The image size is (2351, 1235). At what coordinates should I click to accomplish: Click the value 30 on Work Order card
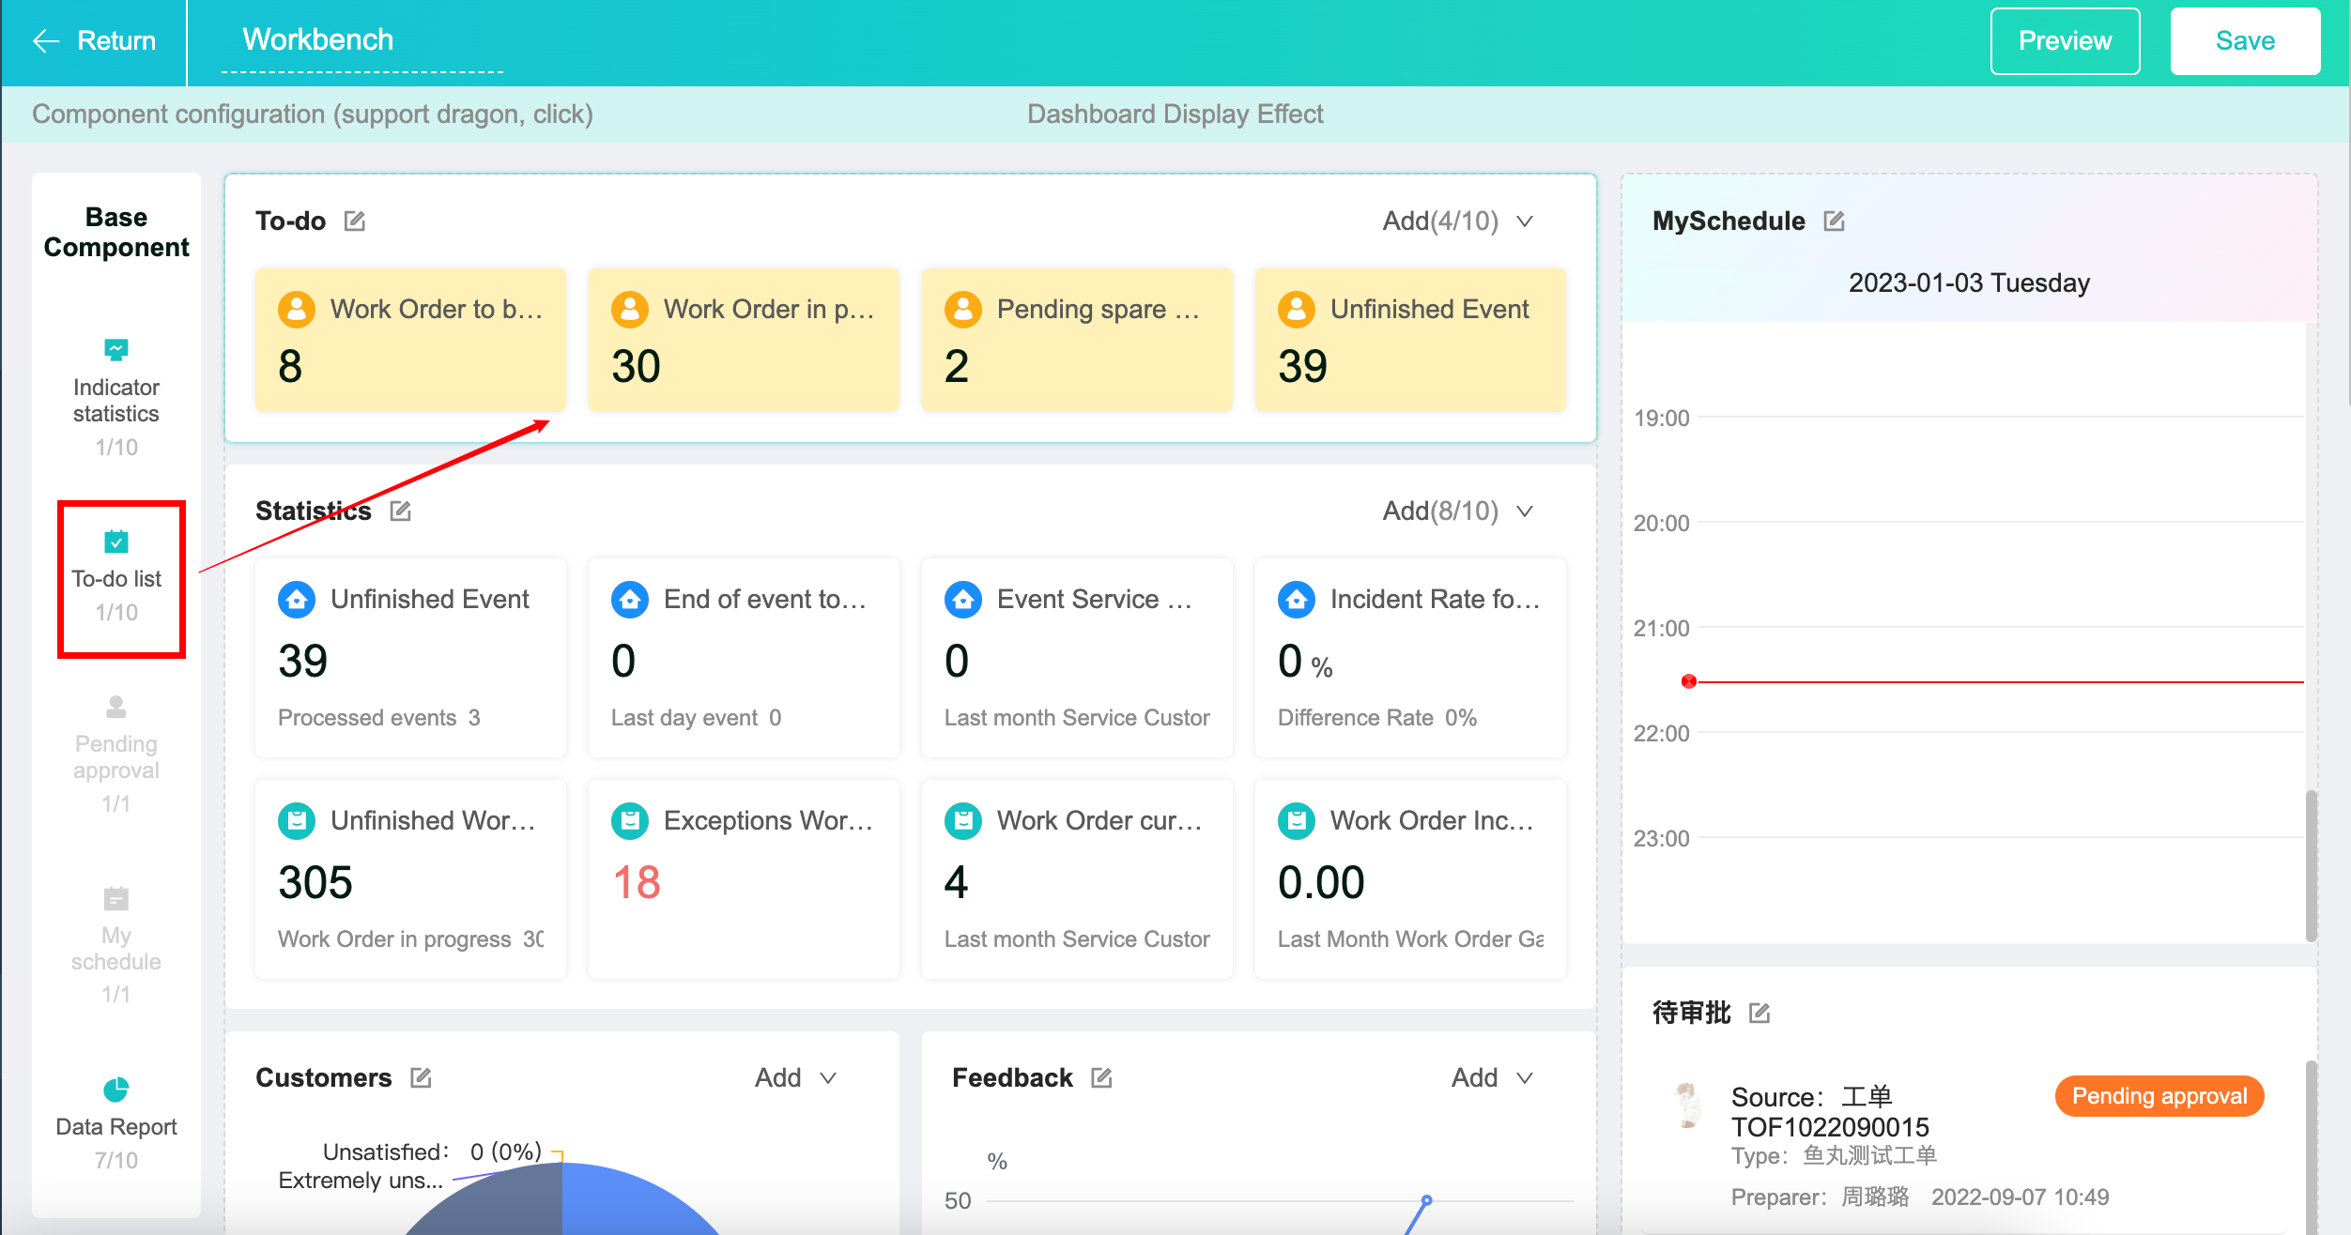click(636, 366)
